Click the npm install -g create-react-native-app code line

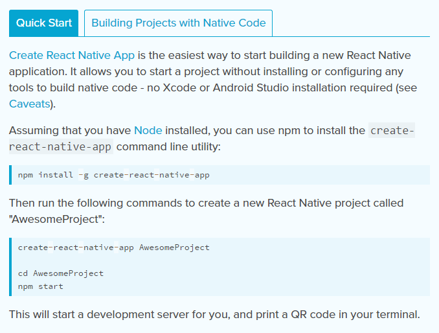[x=114, y=175]
